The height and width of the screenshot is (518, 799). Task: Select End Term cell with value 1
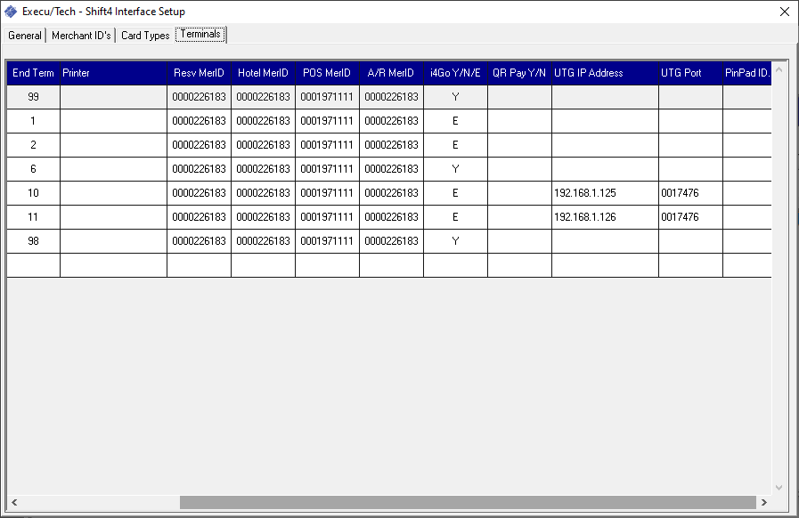click(x=33, y=121)
